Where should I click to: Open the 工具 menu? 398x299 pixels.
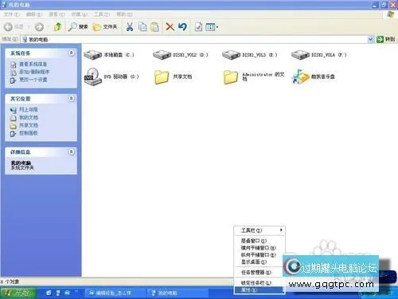pos(102,14)
